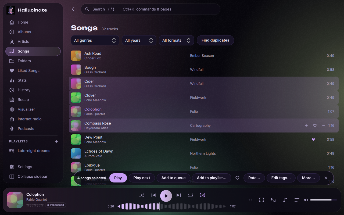Toggle shuffle in the player bar
The width and height of the screenshot is (344, 215).
pyautogui.click(x=142, y=195)
